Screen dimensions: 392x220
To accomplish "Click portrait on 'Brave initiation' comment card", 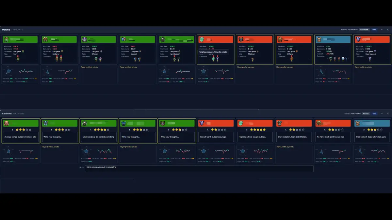I will (280, 123).
